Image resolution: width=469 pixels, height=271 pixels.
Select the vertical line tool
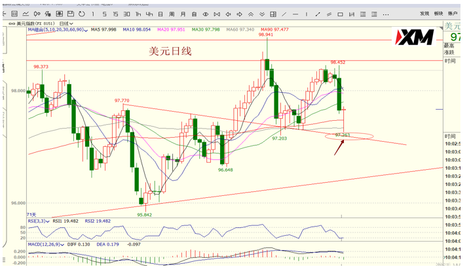[307, 14]
